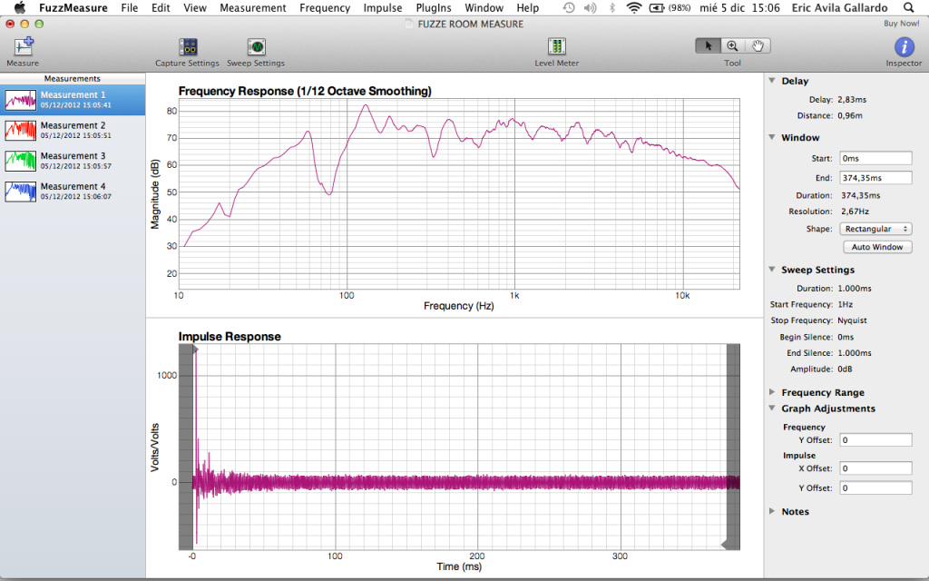Select Measurement 3 in the list
Image resolution: width=929 pixels, height=581 pixels.
point(73,161)
